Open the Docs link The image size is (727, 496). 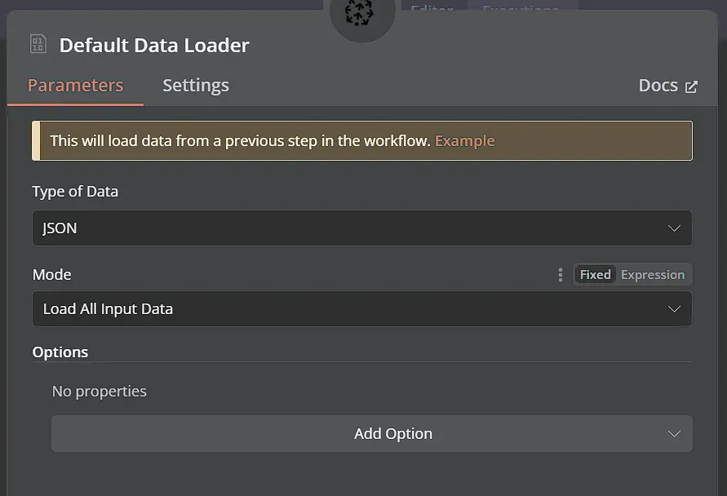click(x=658, y=84)
